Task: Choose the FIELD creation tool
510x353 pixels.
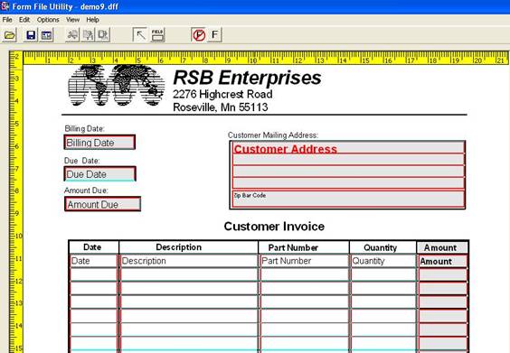Action: [x=157, y=34]
